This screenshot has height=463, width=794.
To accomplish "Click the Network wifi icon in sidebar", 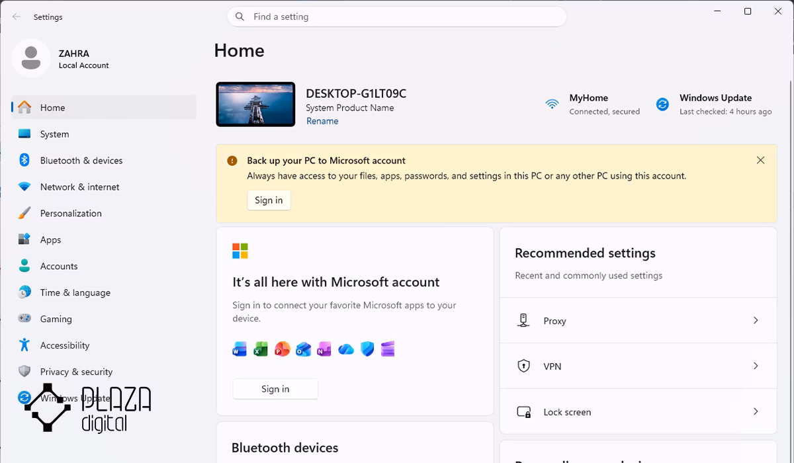I will [24, 187].
